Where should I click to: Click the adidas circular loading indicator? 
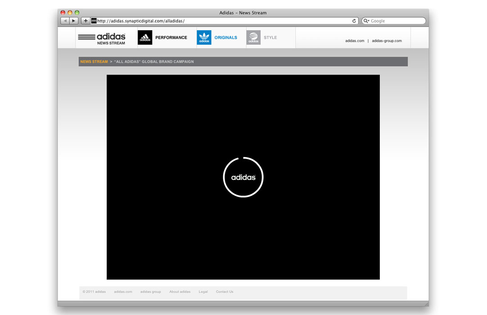coord(243,177)
